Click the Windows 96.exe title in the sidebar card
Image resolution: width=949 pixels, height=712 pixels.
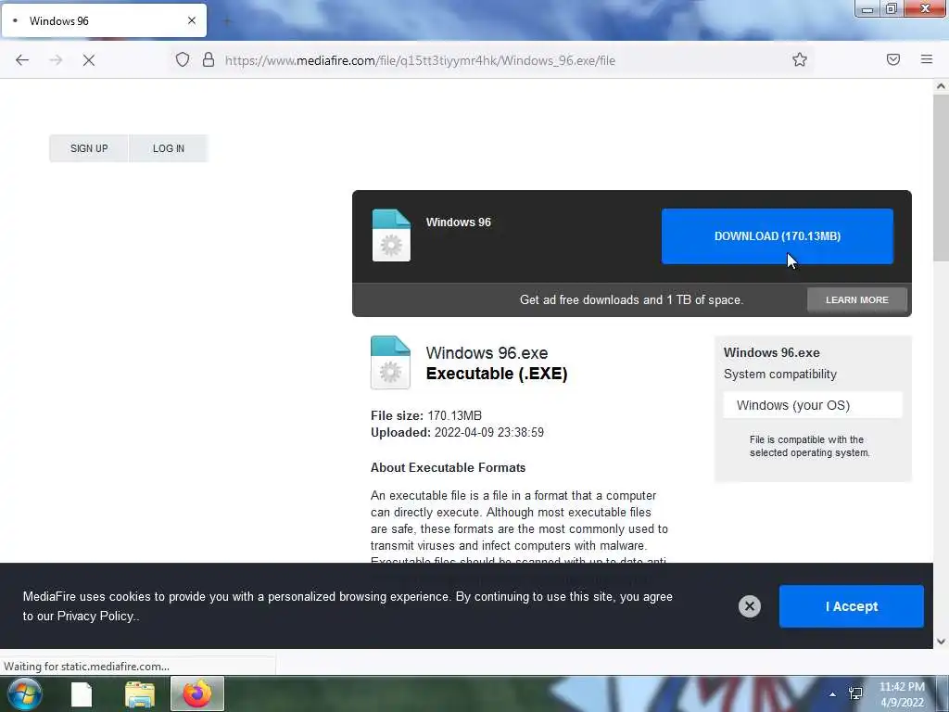[772, 352]
